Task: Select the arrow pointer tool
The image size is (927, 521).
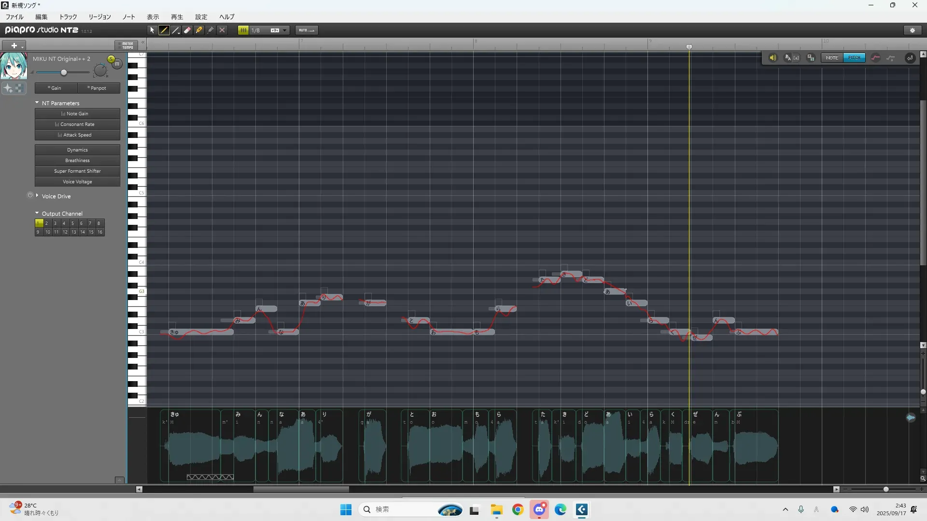Action: 152,30
